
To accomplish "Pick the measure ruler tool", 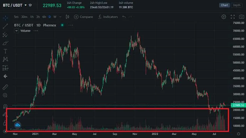I will [x=5, y=87].
